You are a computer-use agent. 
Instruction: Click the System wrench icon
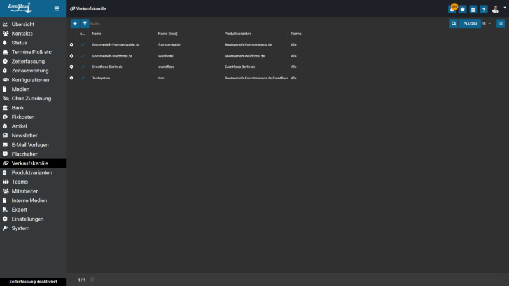click(5, 228)
